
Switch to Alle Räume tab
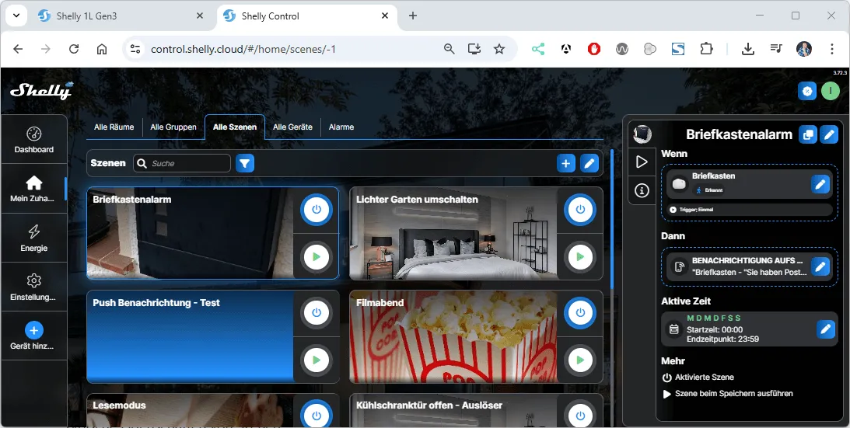pos(114,127)
